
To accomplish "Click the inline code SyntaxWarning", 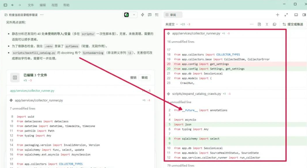I will click(x=93, y=53).
